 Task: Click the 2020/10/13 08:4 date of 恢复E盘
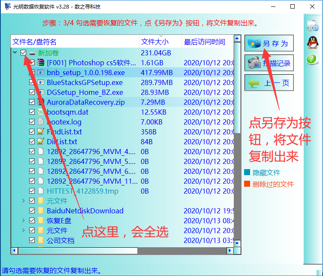pos(208,221)
